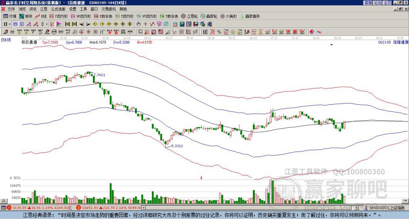Step chart left with black arrow
The height and width of the screenshot is (219, 409).
(x=81, y=24)
